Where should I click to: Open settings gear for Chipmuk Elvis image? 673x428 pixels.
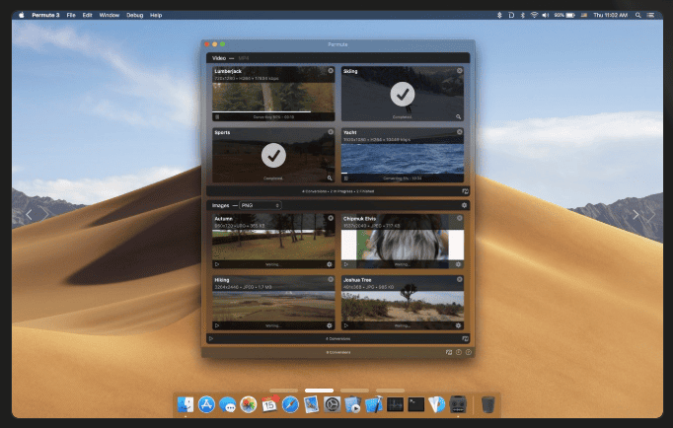[459, 264]
